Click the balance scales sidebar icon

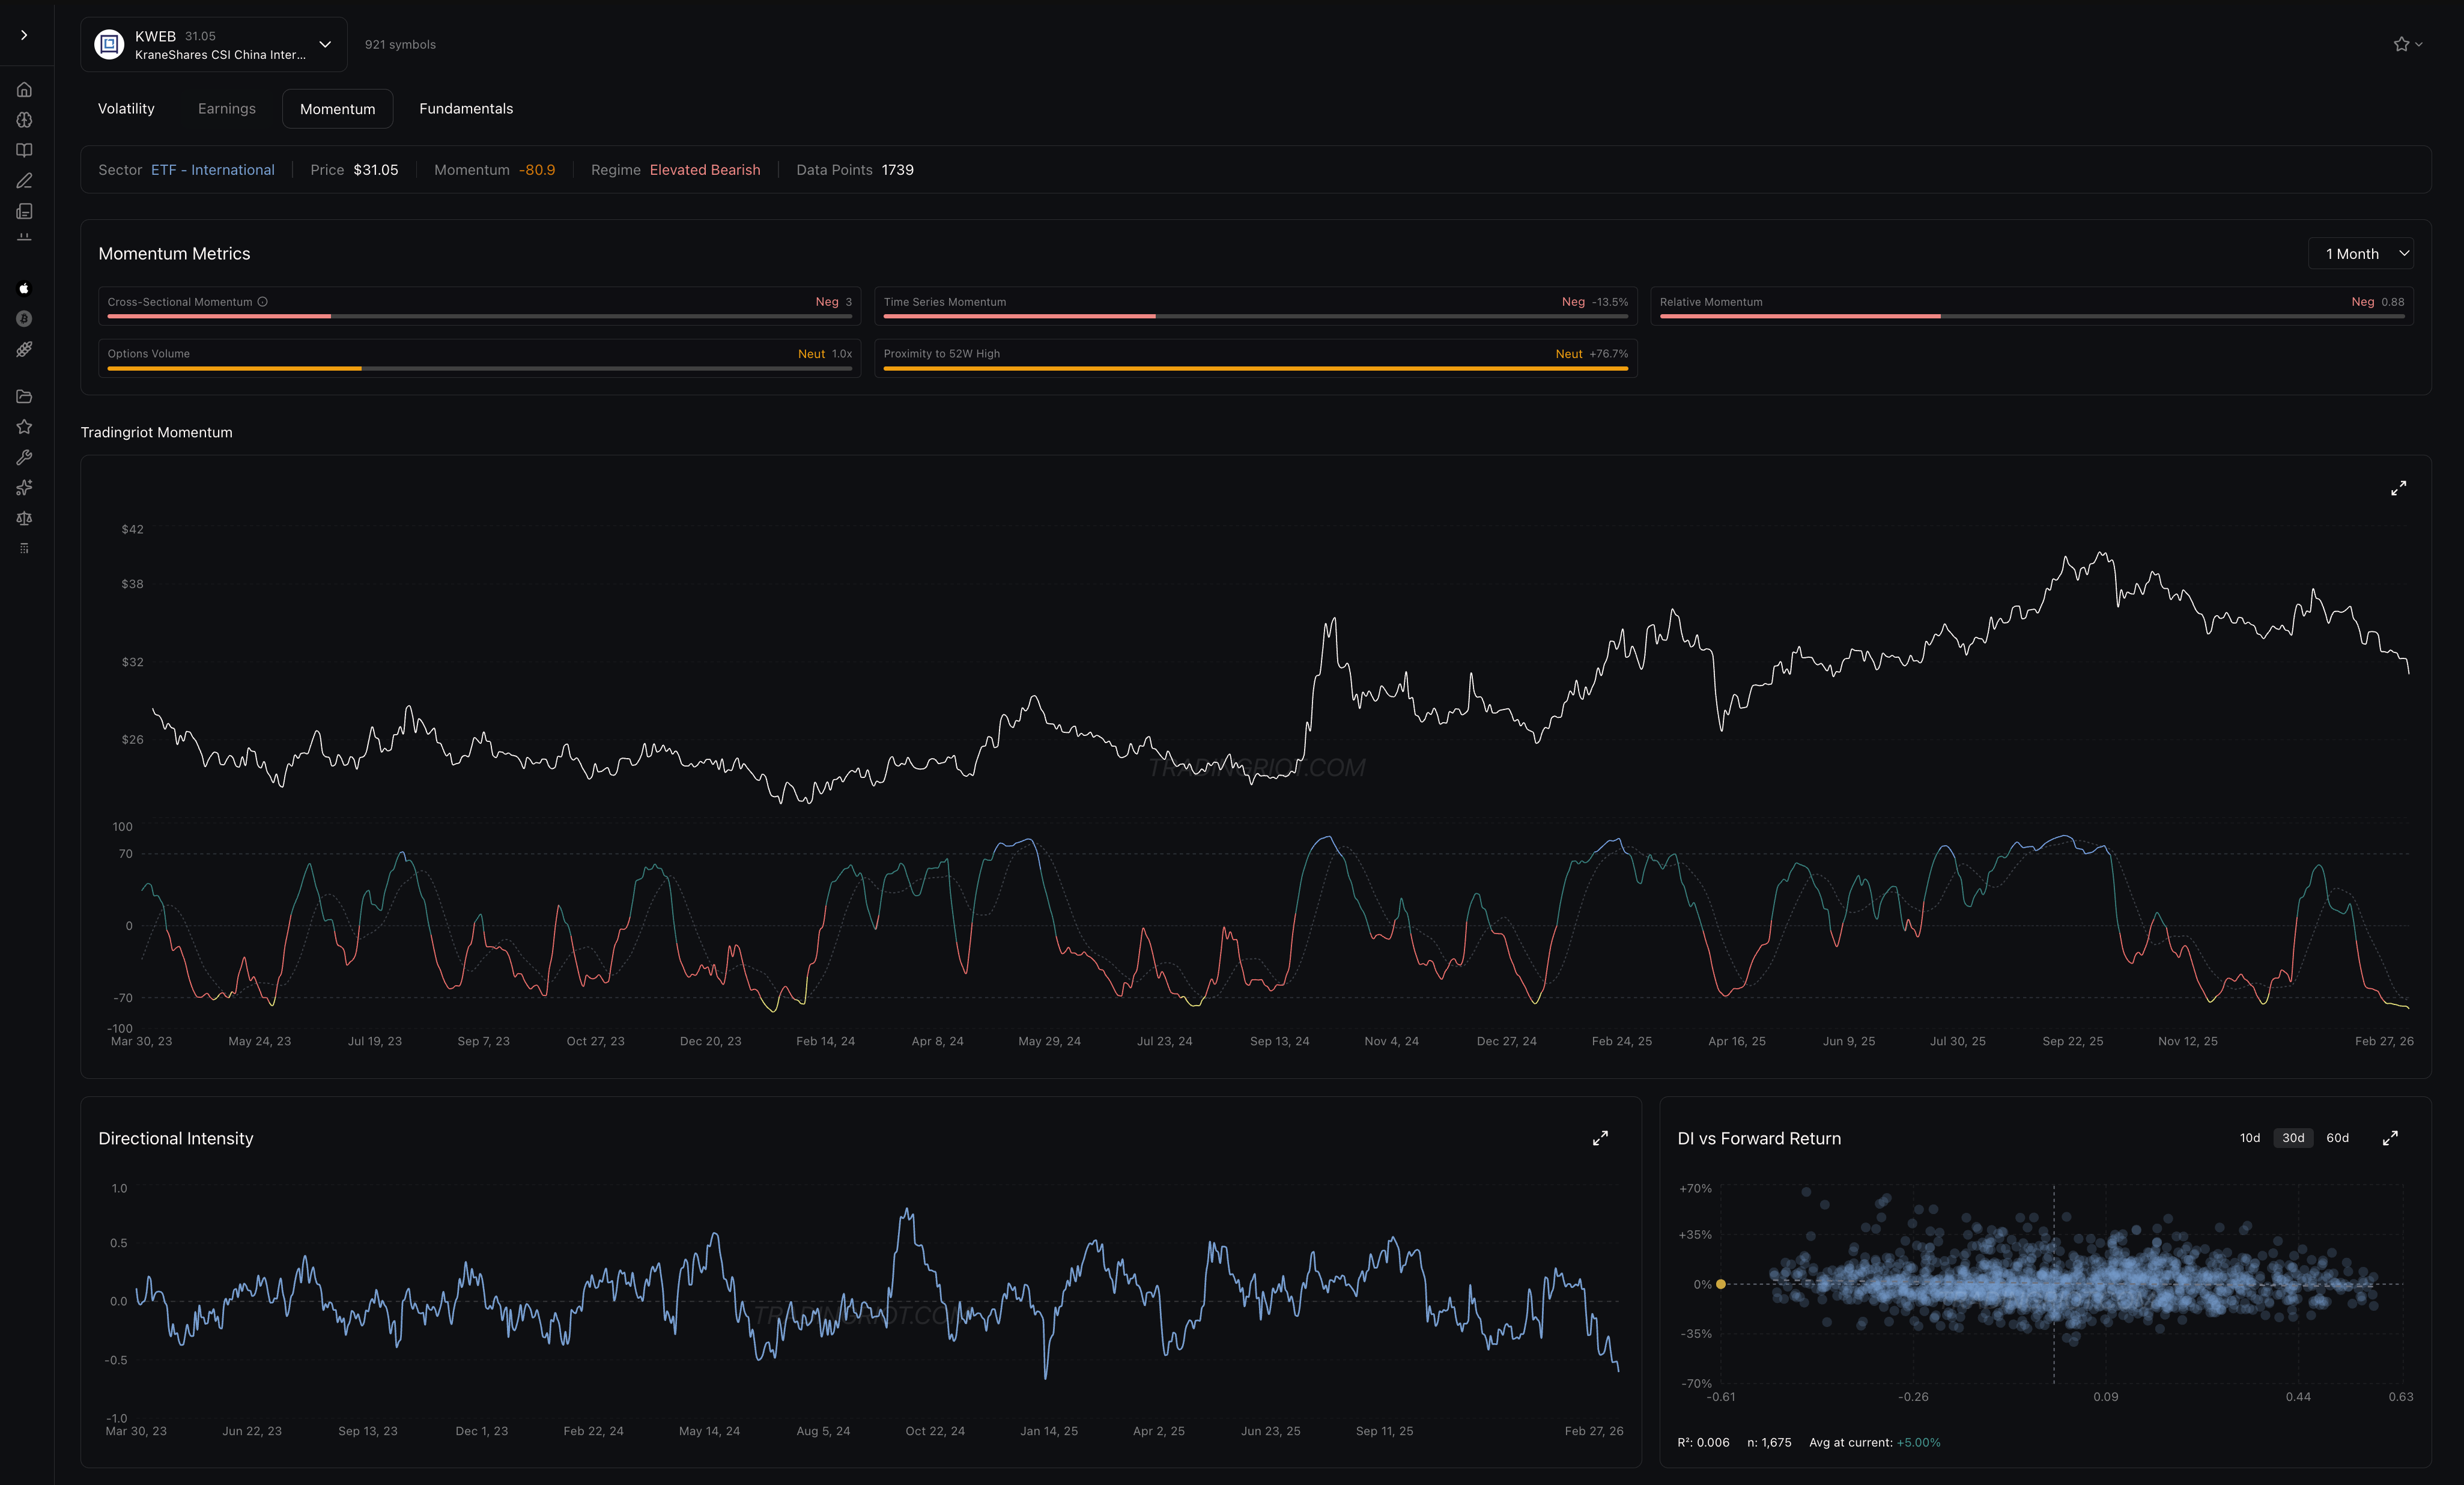click(24, 518)
